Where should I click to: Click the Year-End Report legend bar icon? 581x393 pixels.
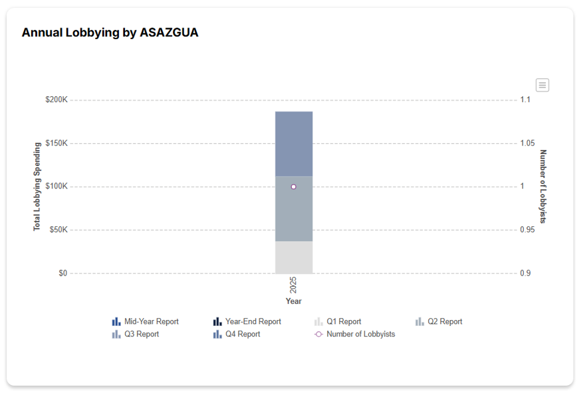[x=217, y=321]
